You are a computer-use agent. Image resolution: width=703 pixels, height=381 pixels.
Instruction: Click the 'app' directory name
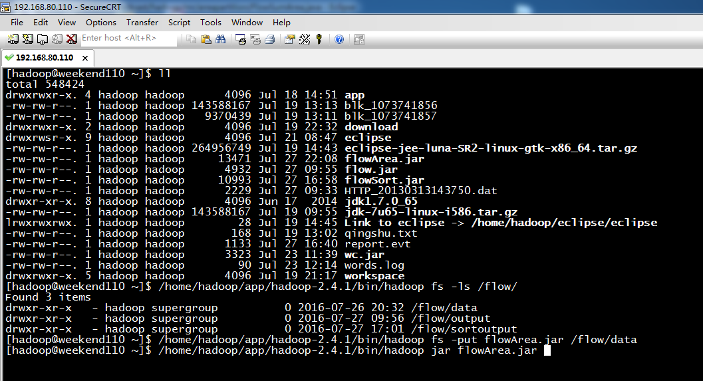click(x=354, y=95)
